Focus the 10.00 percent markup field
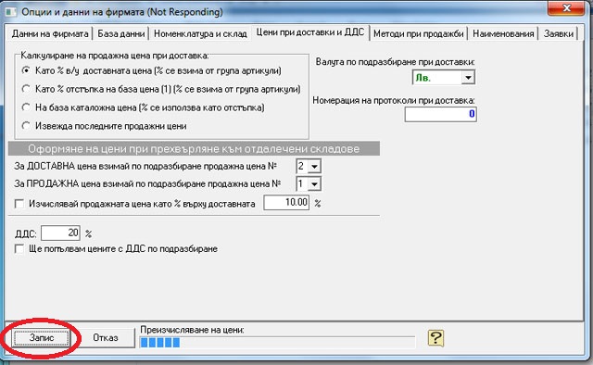This screenshot has width=593, height=365. pyautogui.click(x=286, y=203)
